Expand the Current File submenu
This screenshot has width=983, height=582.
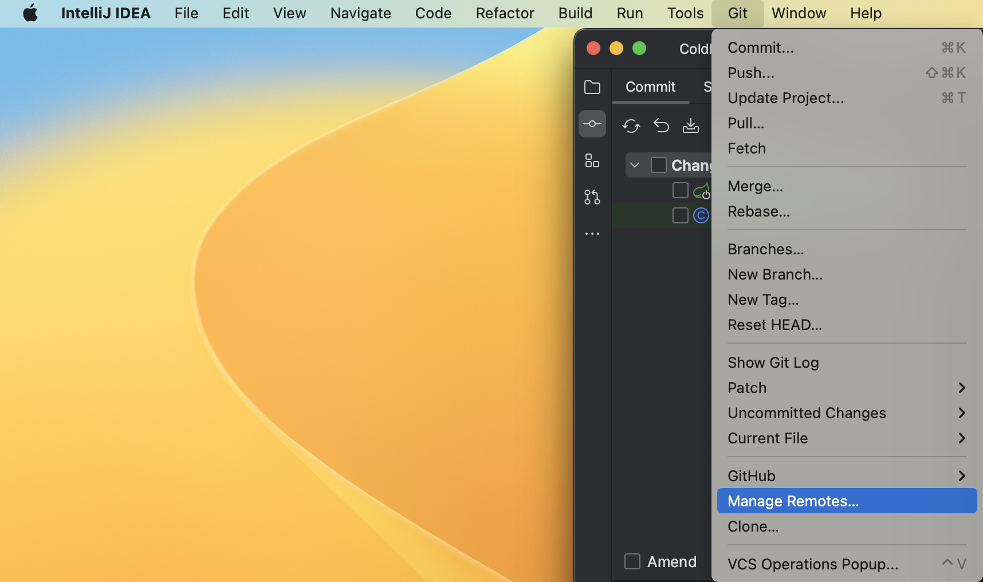pyautogui.click(x=847, y=438)
